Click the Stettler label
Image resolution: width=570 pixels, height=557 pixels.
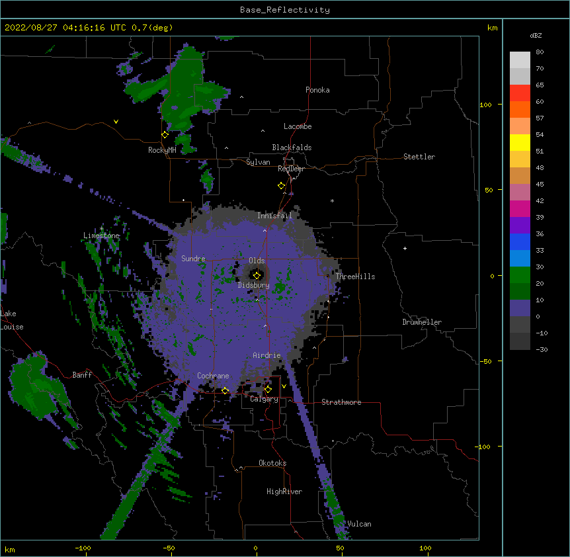coord(419,157)
